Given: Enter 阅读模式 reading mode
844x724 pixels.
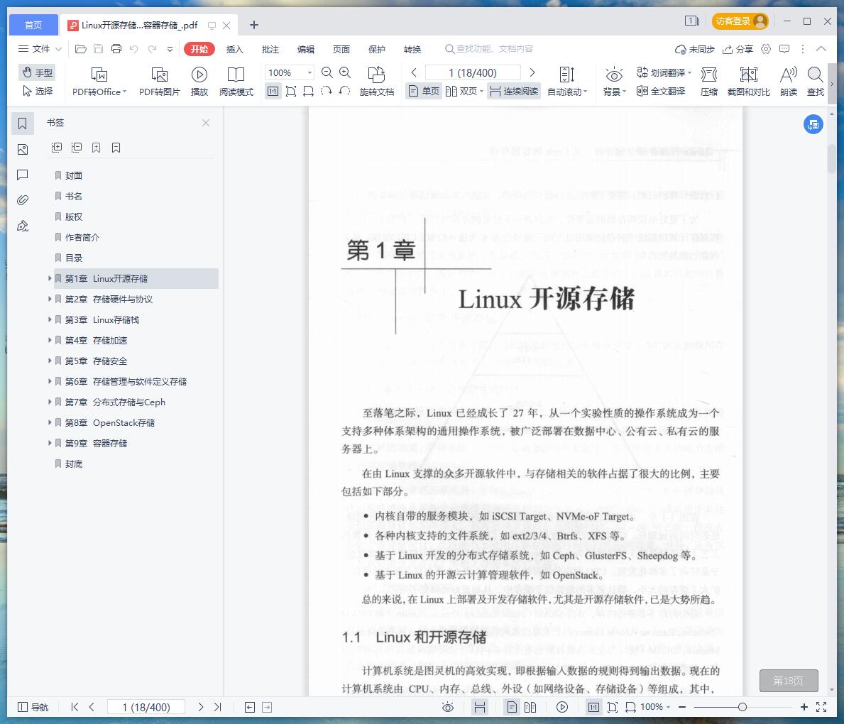Looking at the screenshot, I should 236,82.
